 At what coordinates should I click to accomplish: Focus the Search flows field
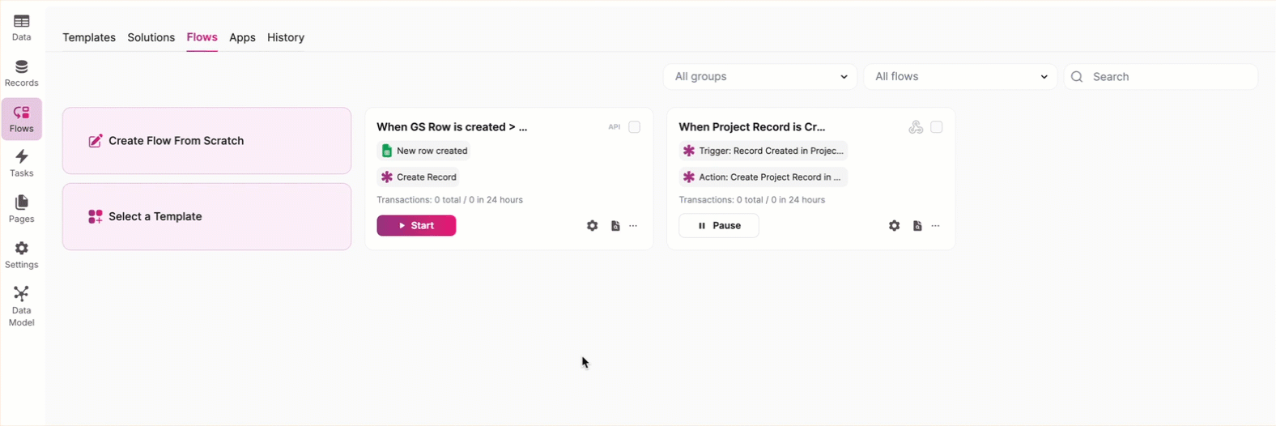click(1161, 77)
